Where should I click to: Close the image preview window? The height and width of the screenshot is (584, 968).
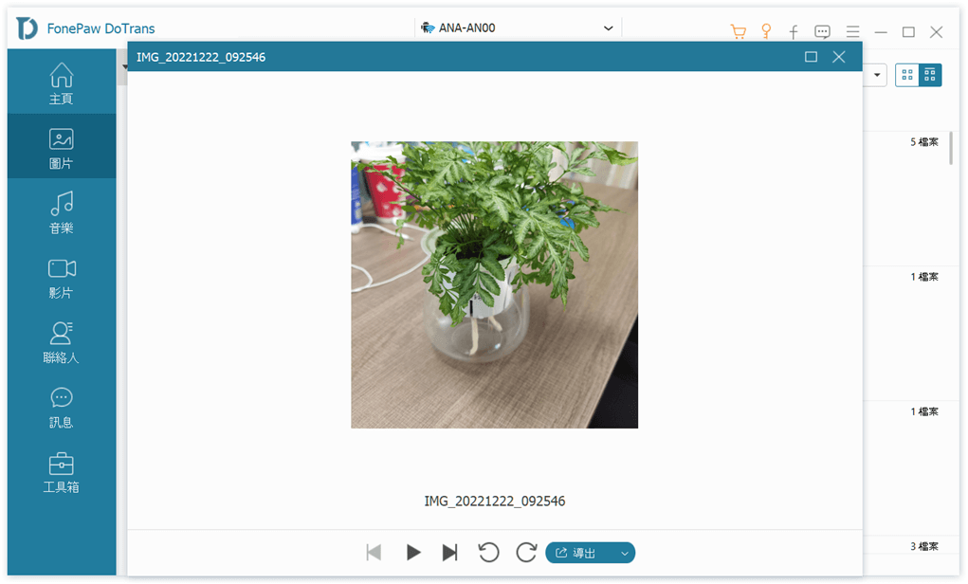[838, 57]
